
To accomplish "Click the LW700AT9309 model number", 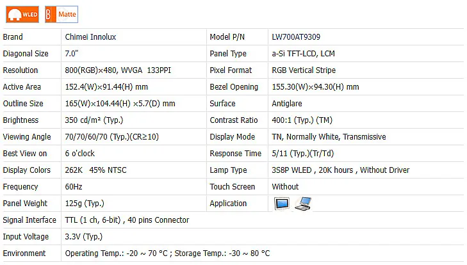I will (300, 37).
